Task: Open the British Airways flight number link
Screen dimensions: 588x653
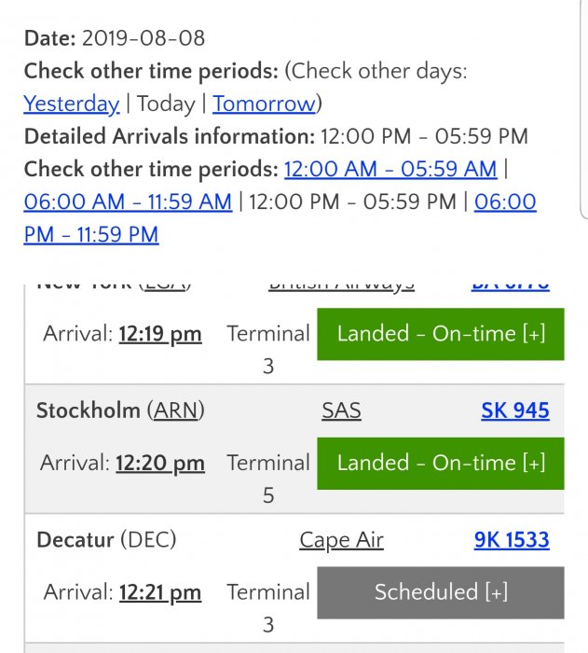Action: (511, 284)
